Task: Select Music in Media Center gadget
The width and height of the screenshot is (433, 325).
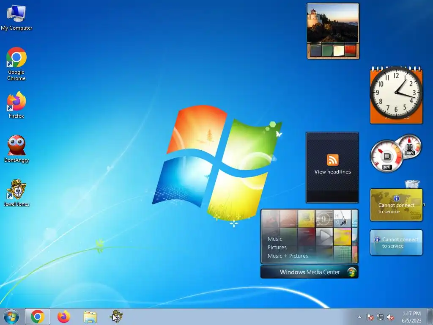Action: pos(275,239)
